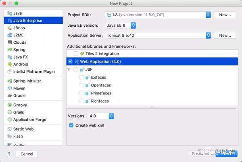Click the Static Web globe icon
Screen dimensions: 242x162
[10, 129]
